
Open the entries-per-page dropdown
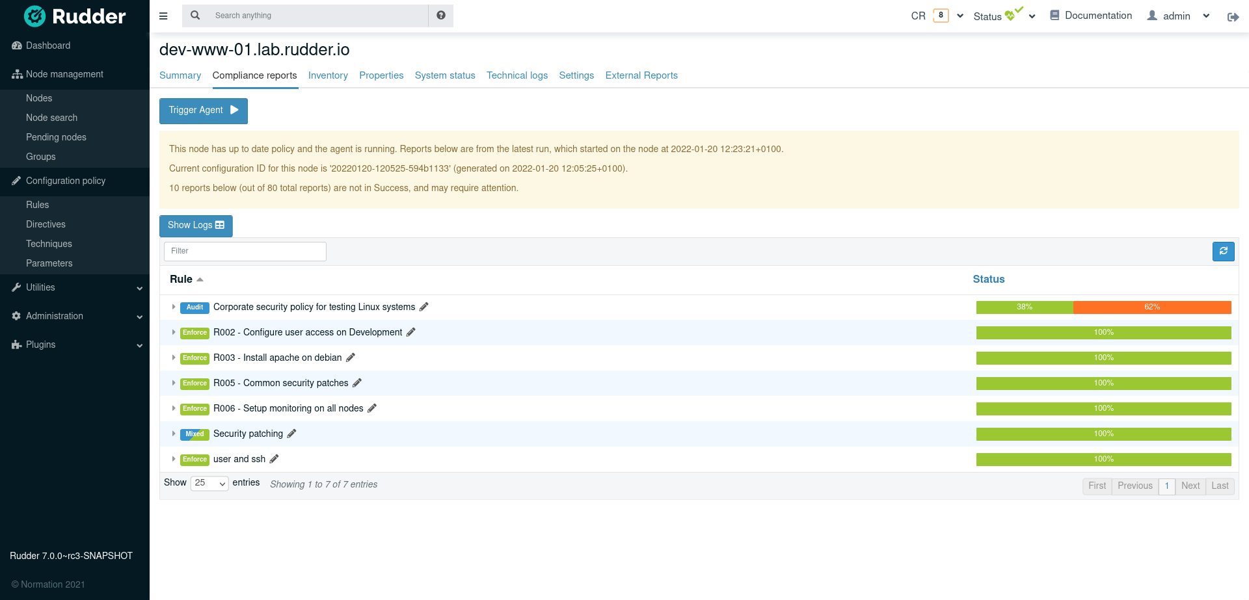[209, 483]
